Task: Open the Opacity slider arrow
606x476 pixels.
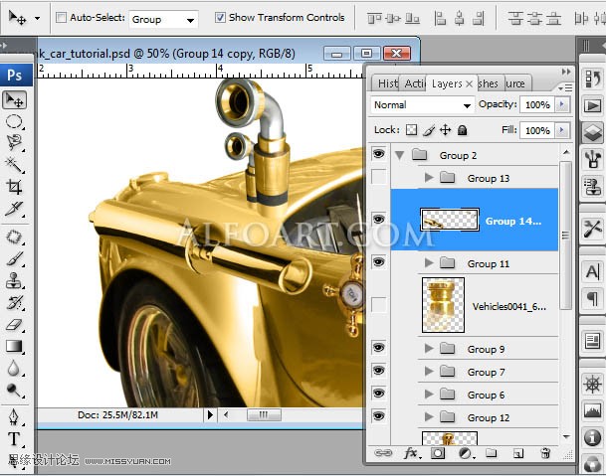Action: 562,104
